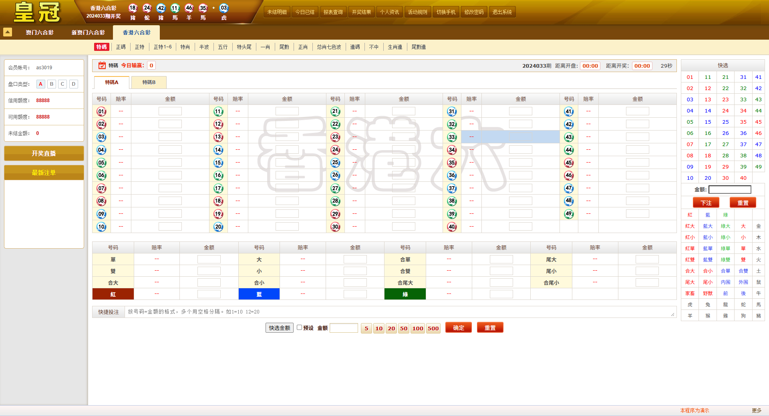The height and width of the screenshot is (416, 769).
Task: Click the 金额 amount input field above 下注
Action: [729, 189]
